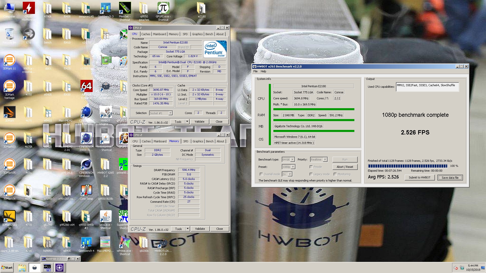Viewport: 486px width, 273px height.
Task: Open the Computer desktop icon
Action: pos(9,10)
